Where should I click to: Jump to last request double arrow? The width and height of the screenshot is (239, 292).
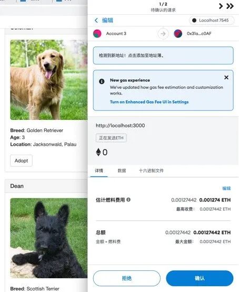coord(230,6)
